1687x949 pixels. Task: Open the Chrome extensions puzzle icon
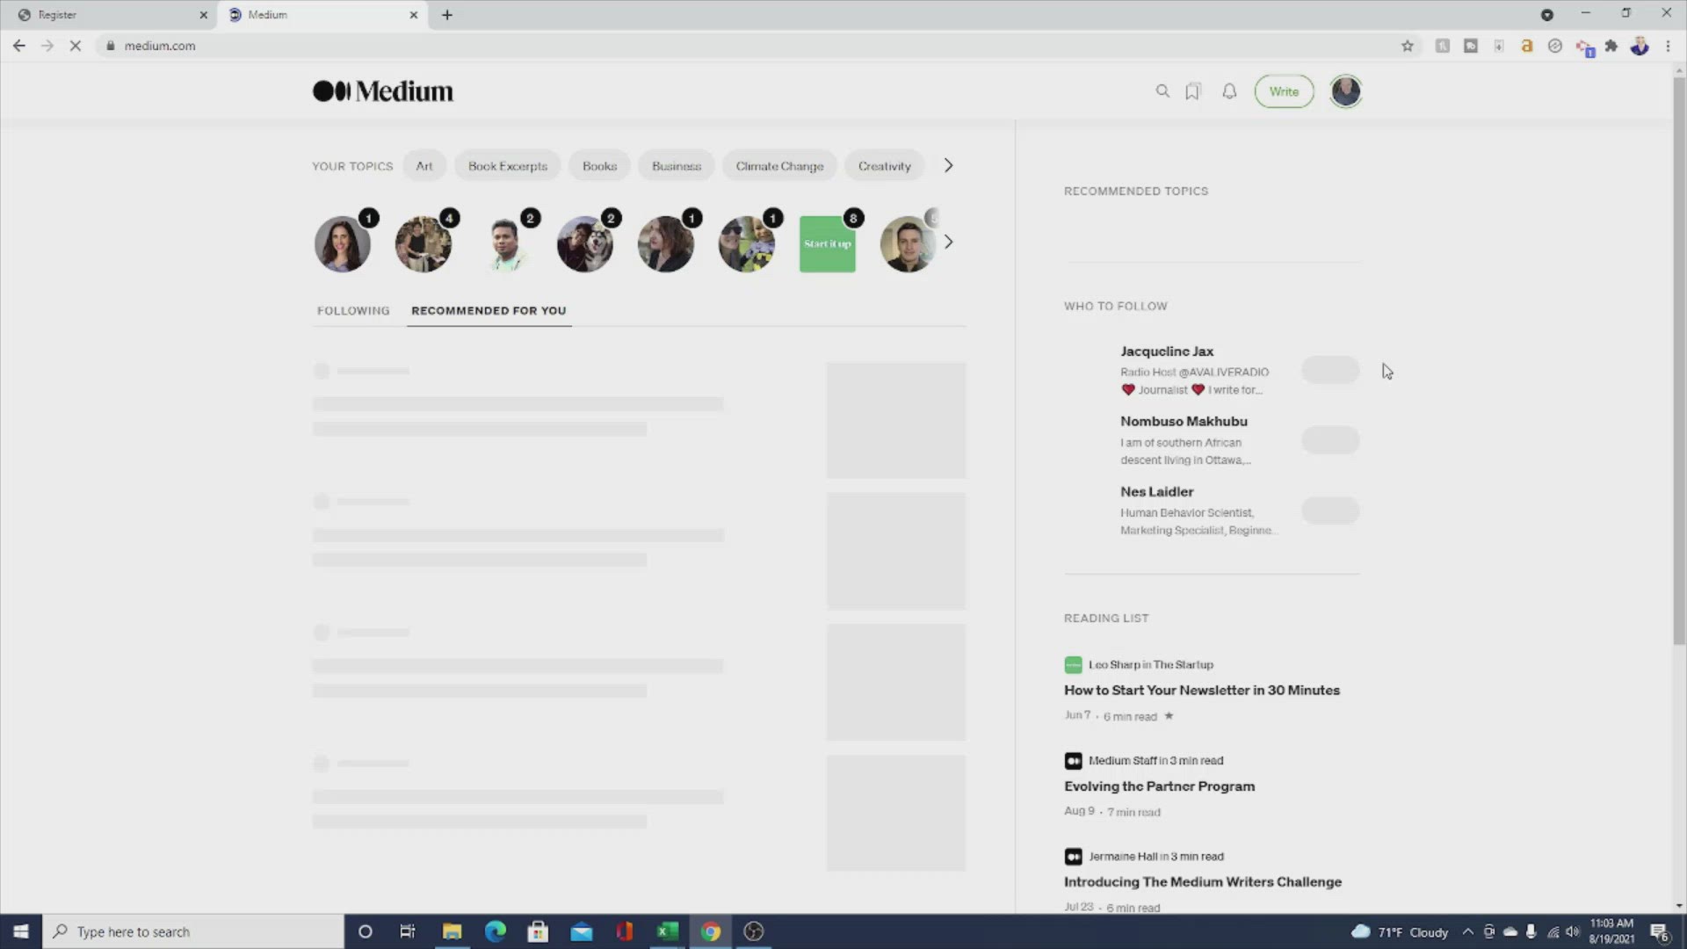[1611, 46]
